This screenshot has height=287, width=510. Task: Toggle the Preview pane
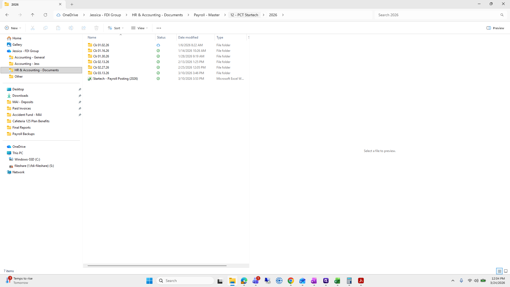495,28
